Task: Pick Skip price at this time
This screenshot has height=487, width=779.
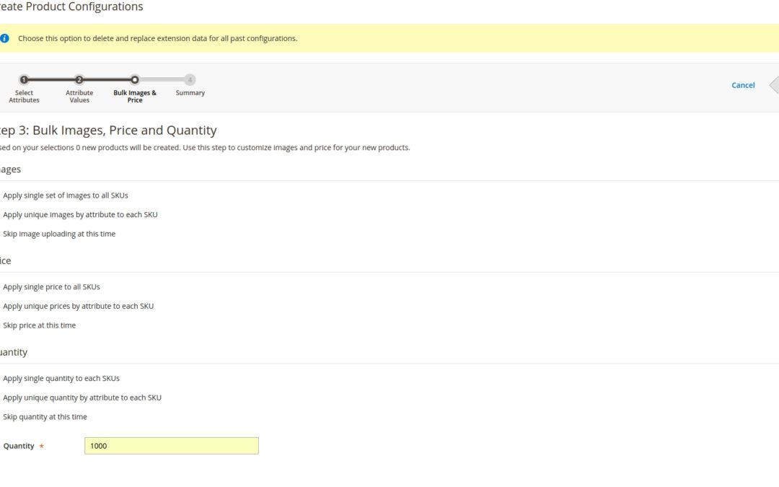Action: pos(40,325)
